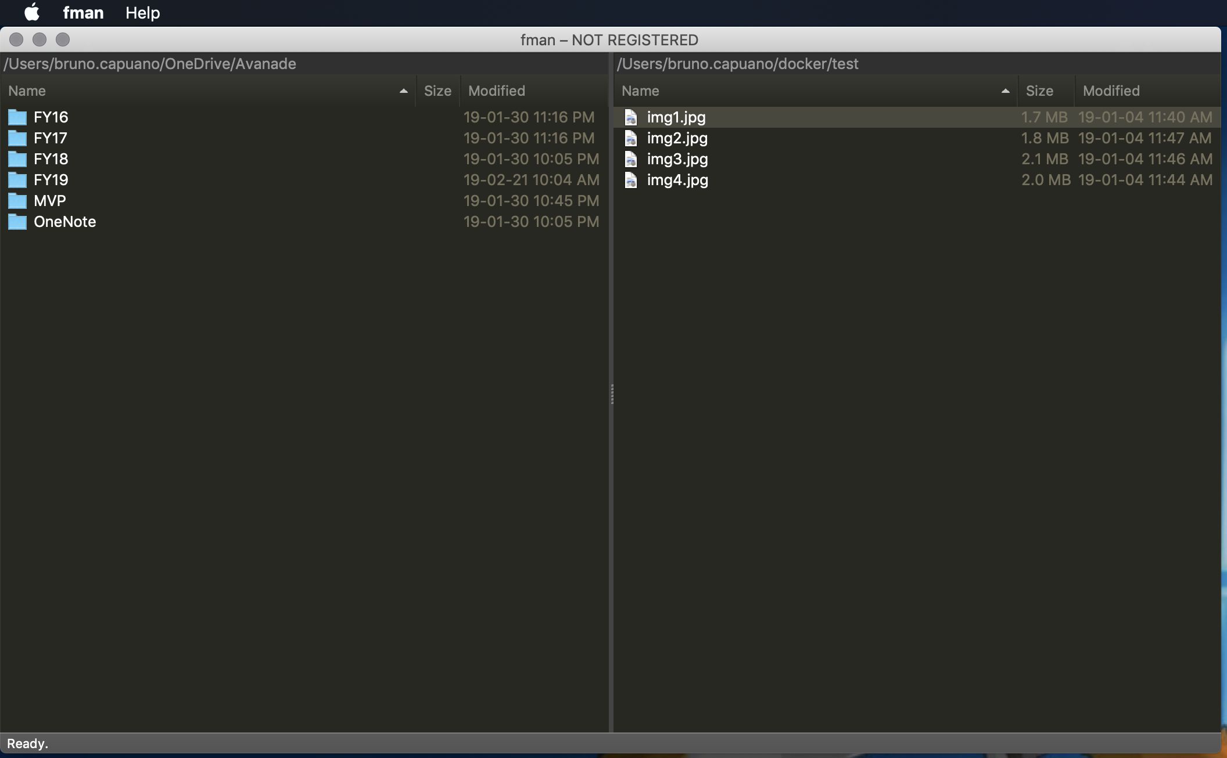Image resolution: width=1227 pixels, height=758 pixels.
Task: Sort right pane by Size column
Action: [1039, 91]
